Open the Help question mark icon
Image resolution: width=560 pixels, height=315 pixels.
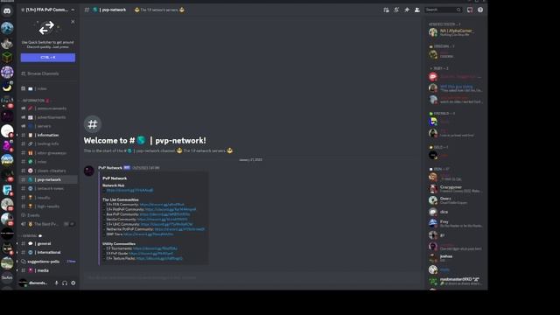click(x=480, y=10)
